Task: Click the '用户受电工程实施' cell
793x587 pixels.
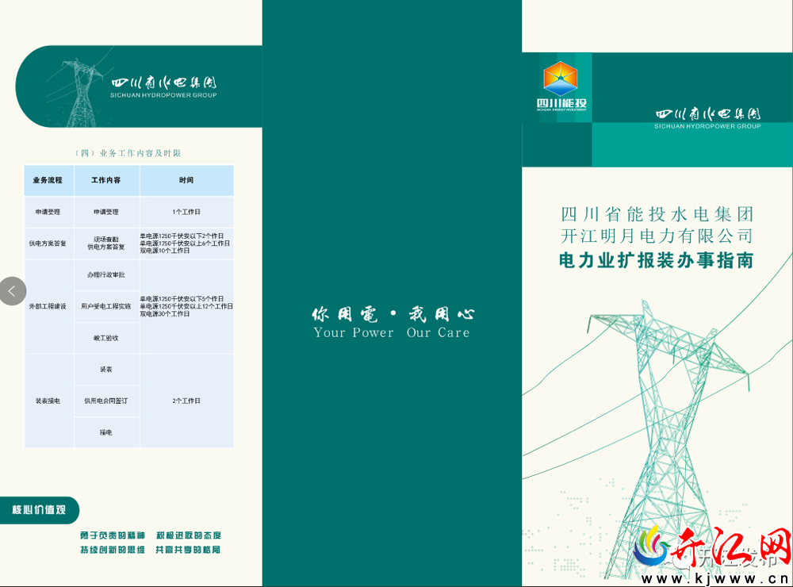Action: coord(106,306)
